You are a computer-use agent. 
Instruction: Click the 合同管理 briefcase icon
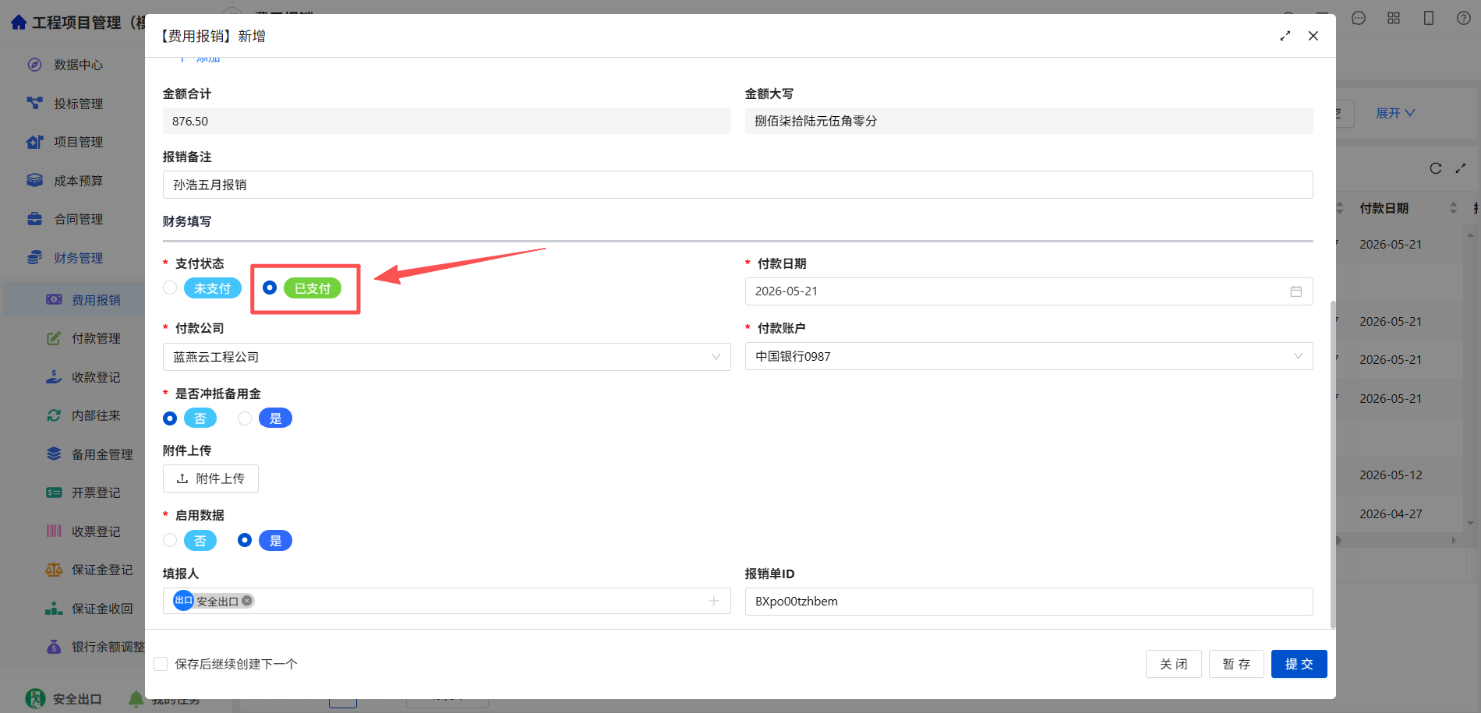click(x=34, y=219)
